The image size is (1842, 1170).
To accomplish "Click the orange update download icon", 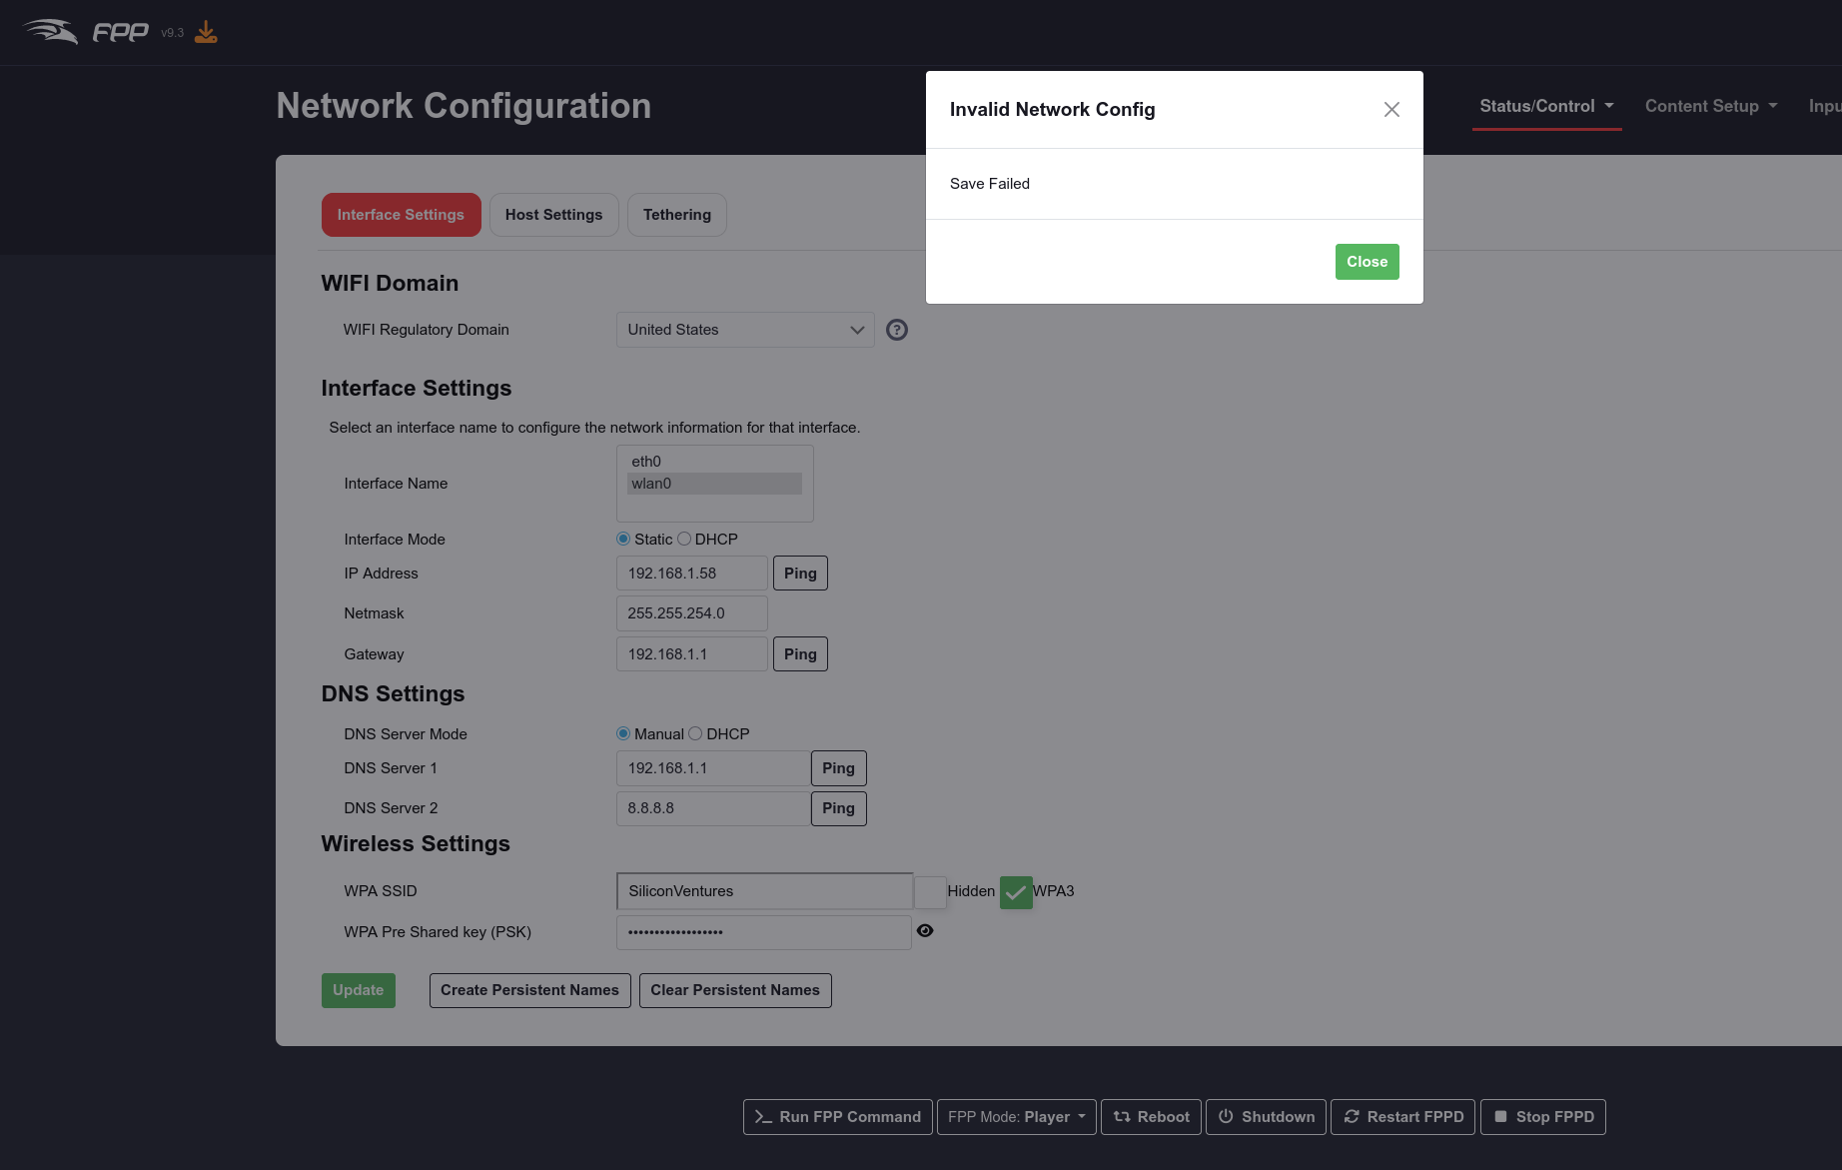I will 206,33.
